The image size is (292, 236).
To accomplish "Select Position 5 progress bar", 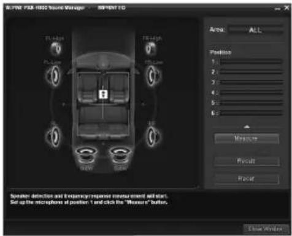I will pos(252,103).
